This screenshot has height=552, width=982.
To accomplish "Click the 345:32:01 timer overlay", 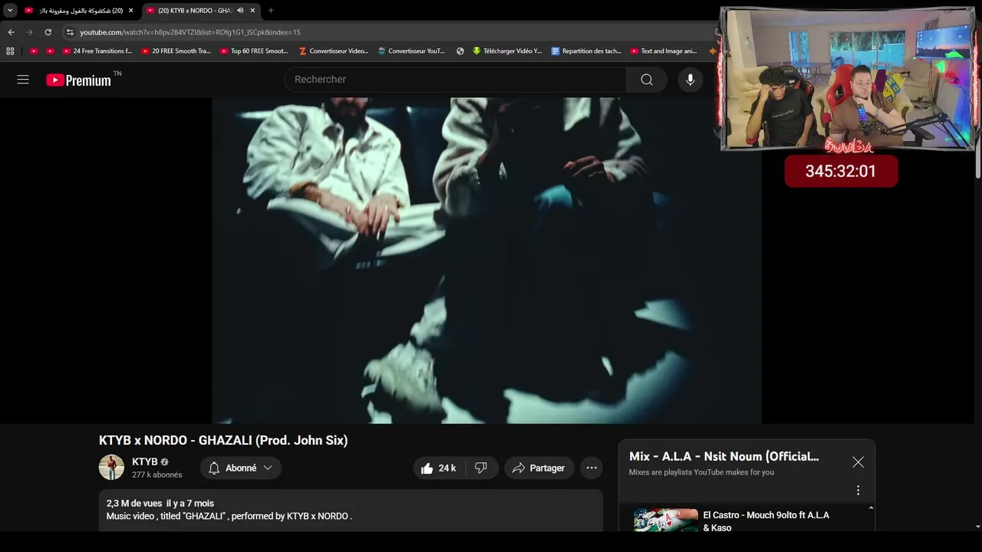I will [841, 171].
